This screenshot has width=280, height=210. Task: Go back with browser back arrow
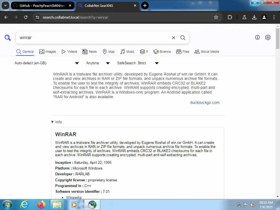tap(6, 17)
